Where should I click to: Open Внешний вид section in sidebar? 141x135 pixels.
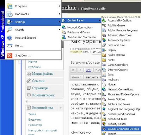point(43,108)
